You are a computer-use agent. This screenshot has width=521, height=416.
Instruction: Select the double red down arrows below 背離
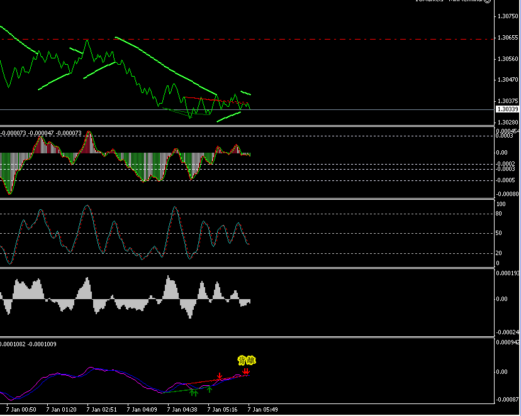point(245,371)
